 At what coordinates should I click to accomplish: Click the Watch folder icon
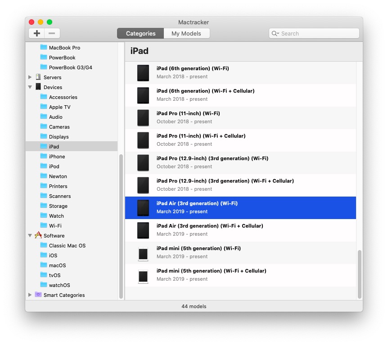(44, 215)
